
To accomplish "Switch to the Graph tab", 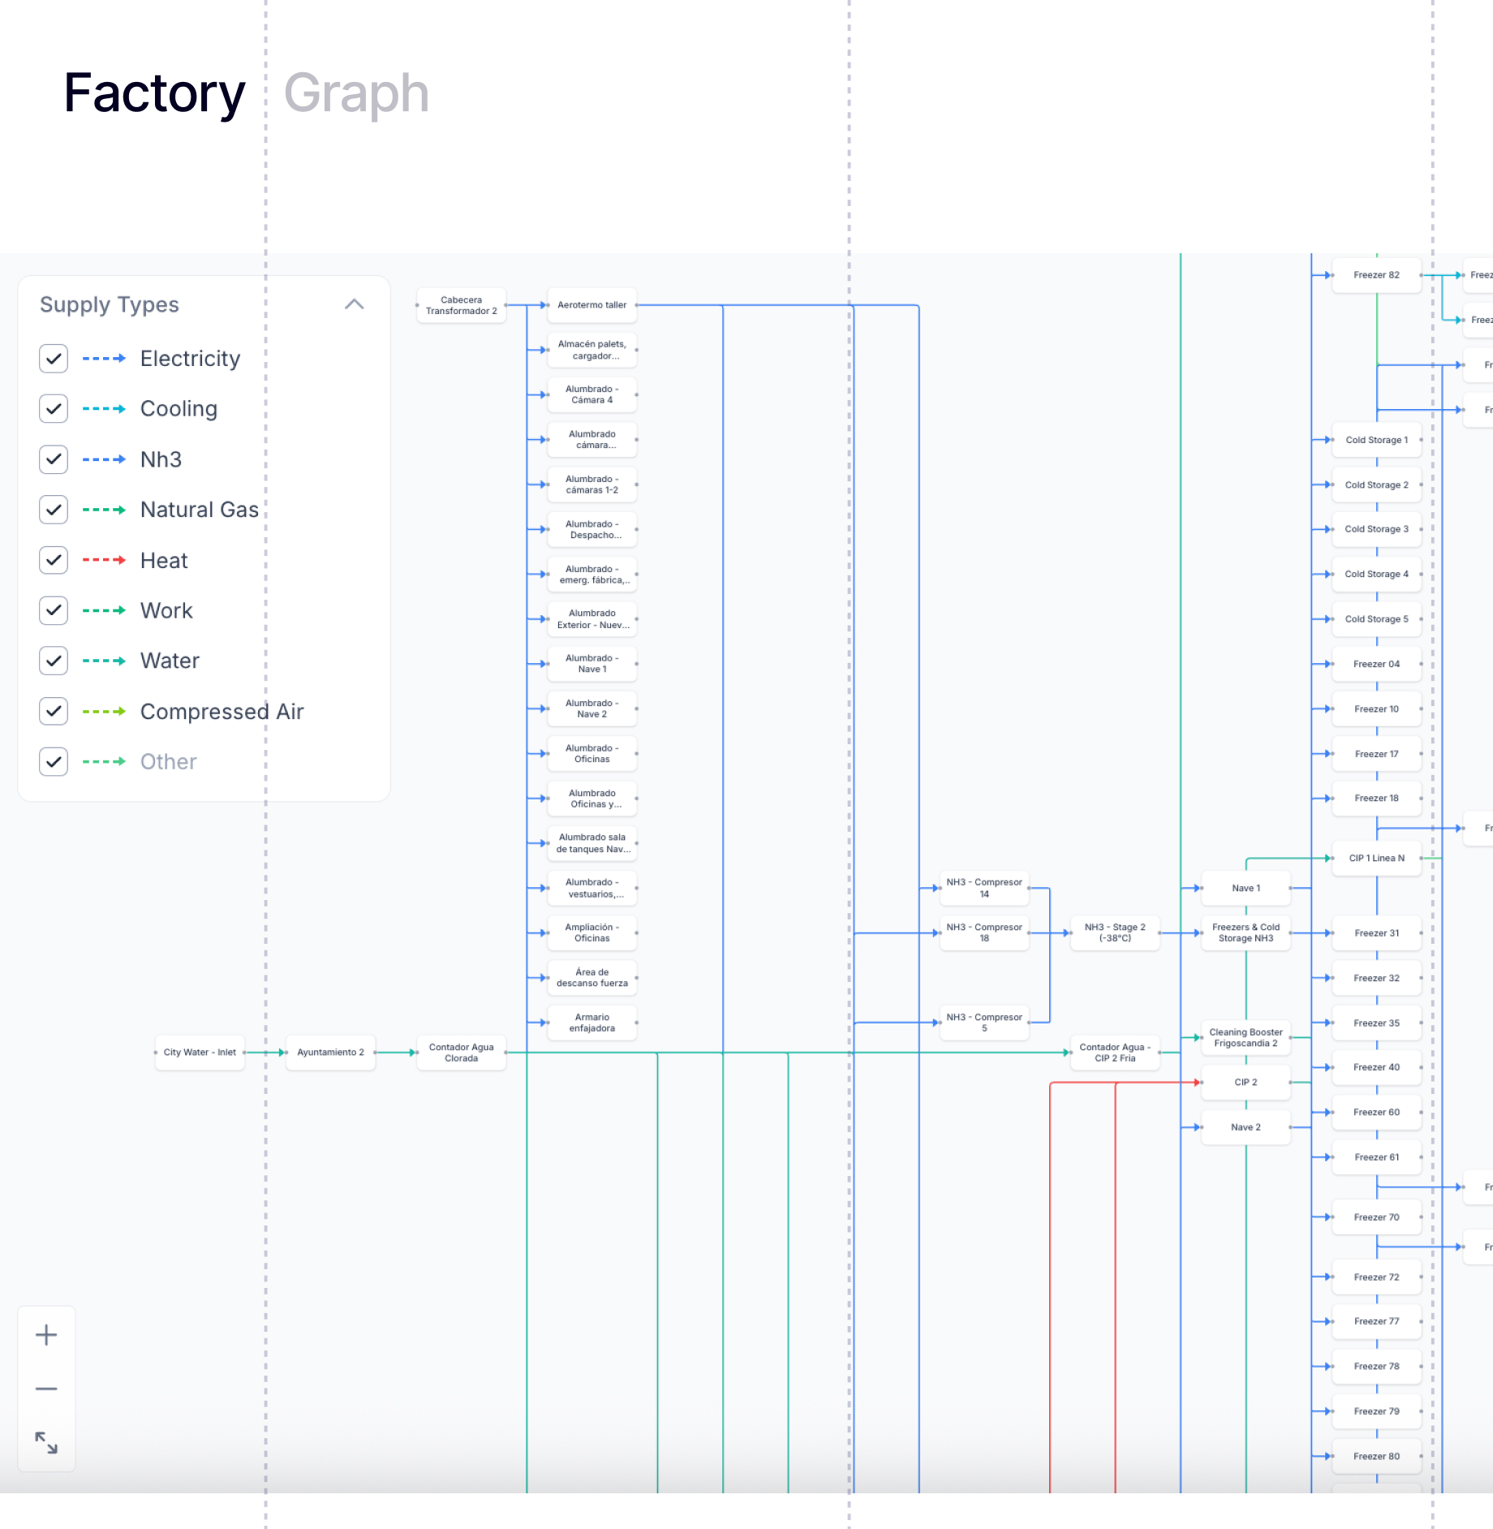I will 356,93.
